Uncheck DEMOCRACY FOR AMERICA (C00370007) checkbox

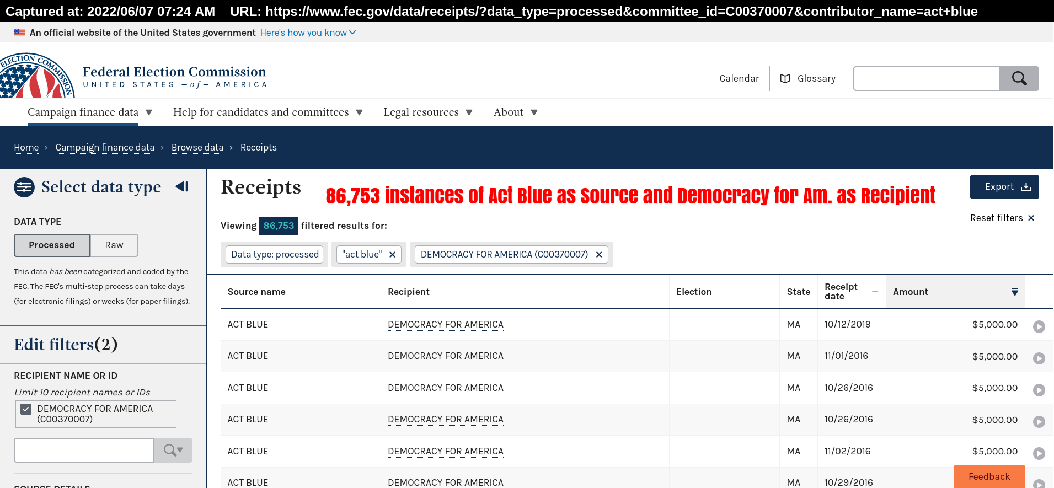(26, 409)
